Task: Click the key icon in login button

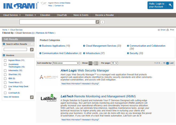Action: tap(170, 5)
